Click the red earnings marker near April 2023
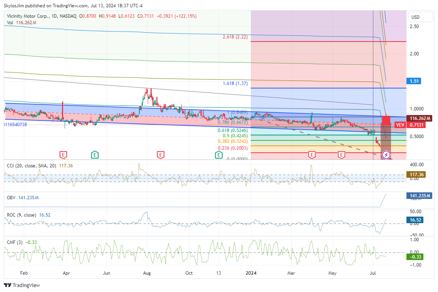Image resolution: width=438 pixels, height=292 pixels. pyautogui.click(x=64, y=155)
